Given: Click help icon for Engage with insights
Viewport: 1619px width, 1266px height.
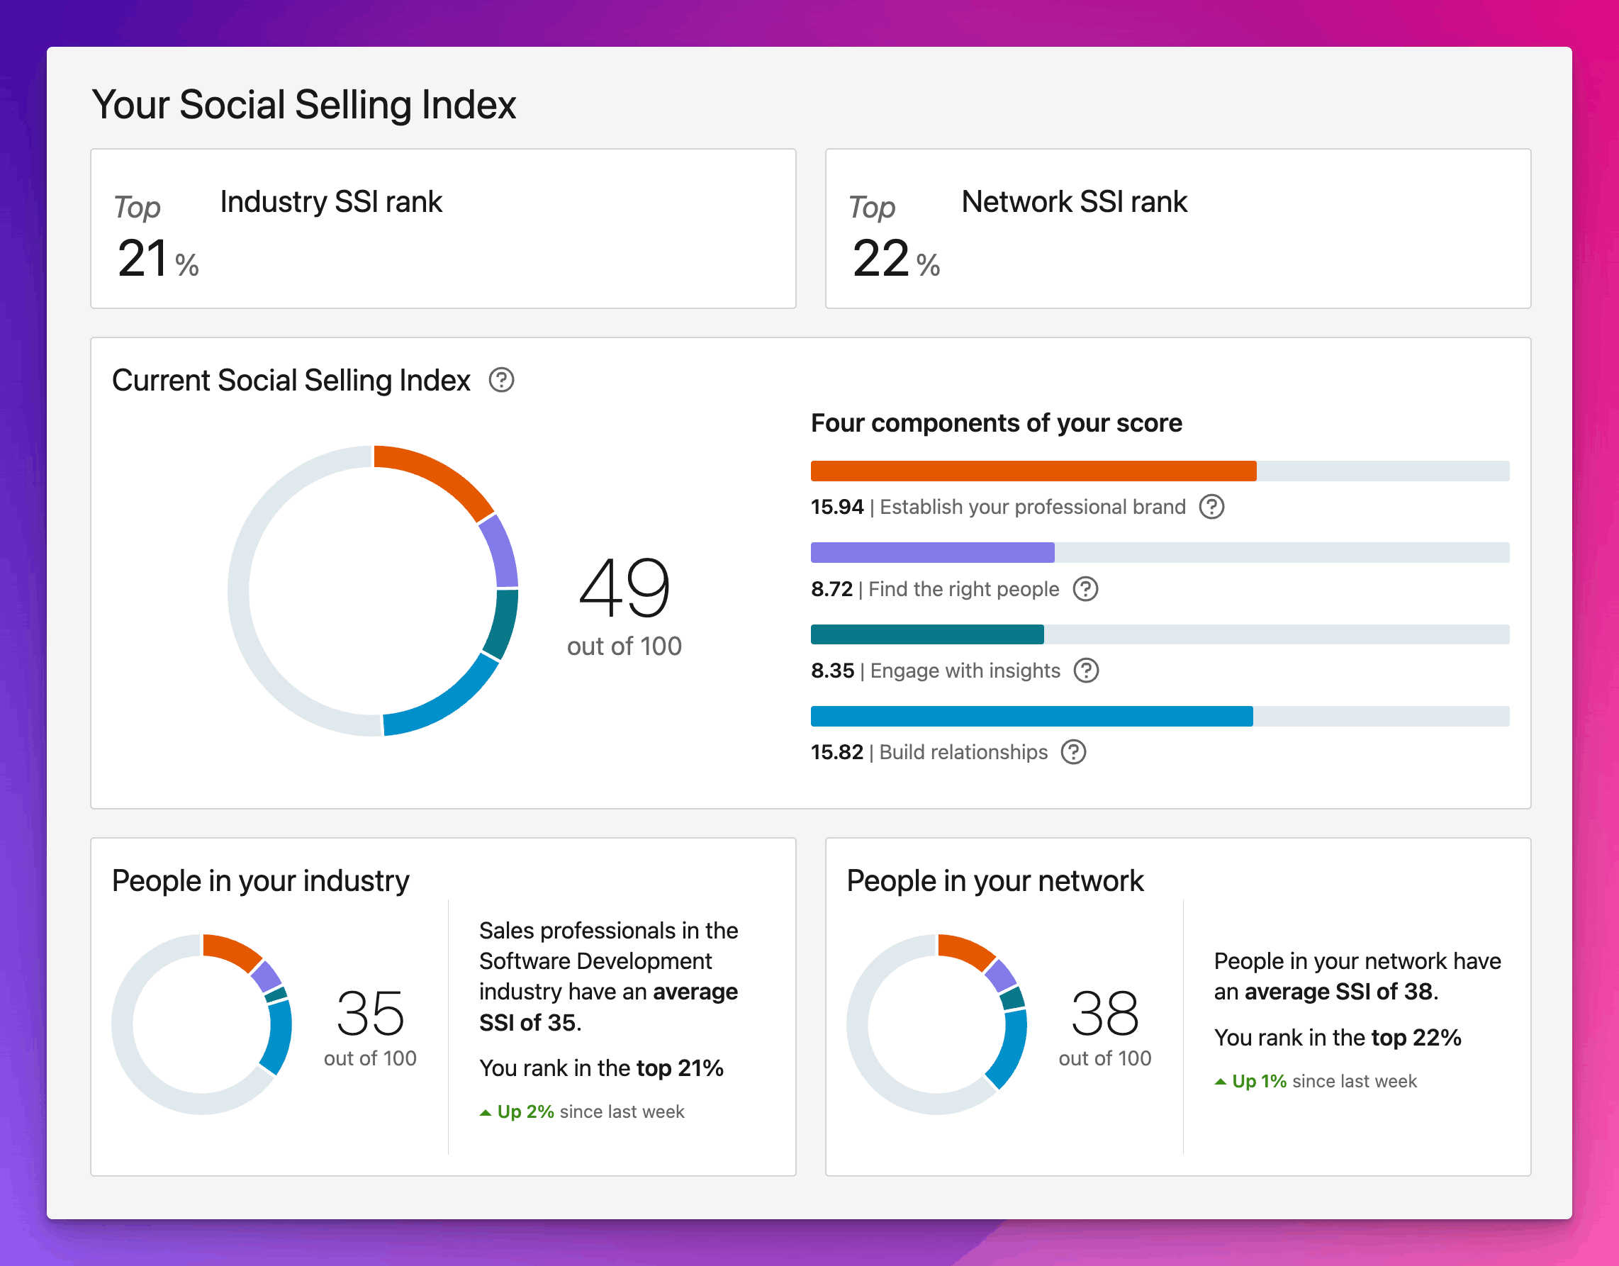Looking at the screenshot, I should [1086, 671].
